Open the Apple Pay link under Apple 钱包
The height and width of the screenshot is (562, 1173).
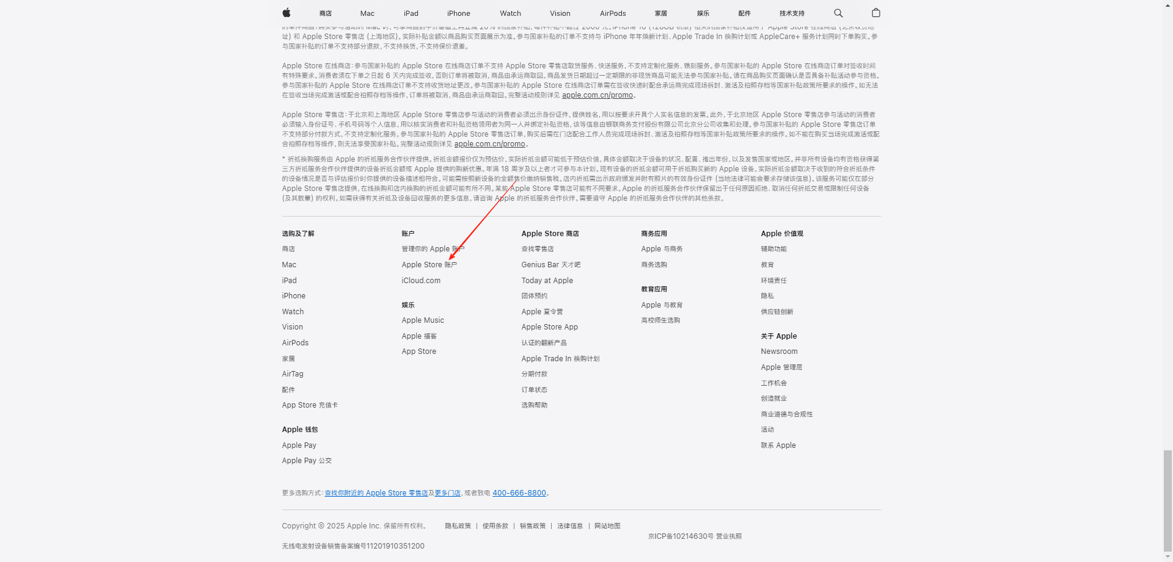299,445
